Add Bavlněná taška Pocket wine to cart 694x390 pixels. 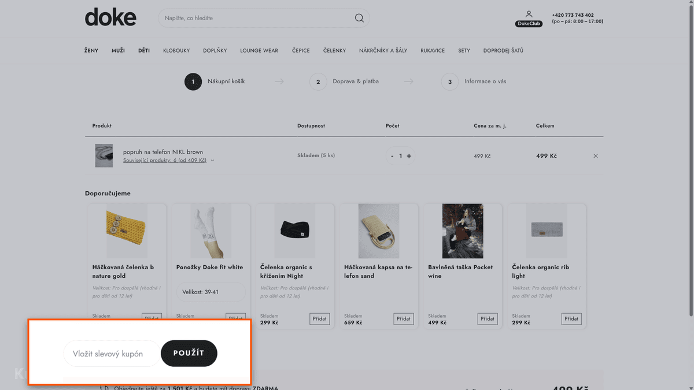pos(488,318)
